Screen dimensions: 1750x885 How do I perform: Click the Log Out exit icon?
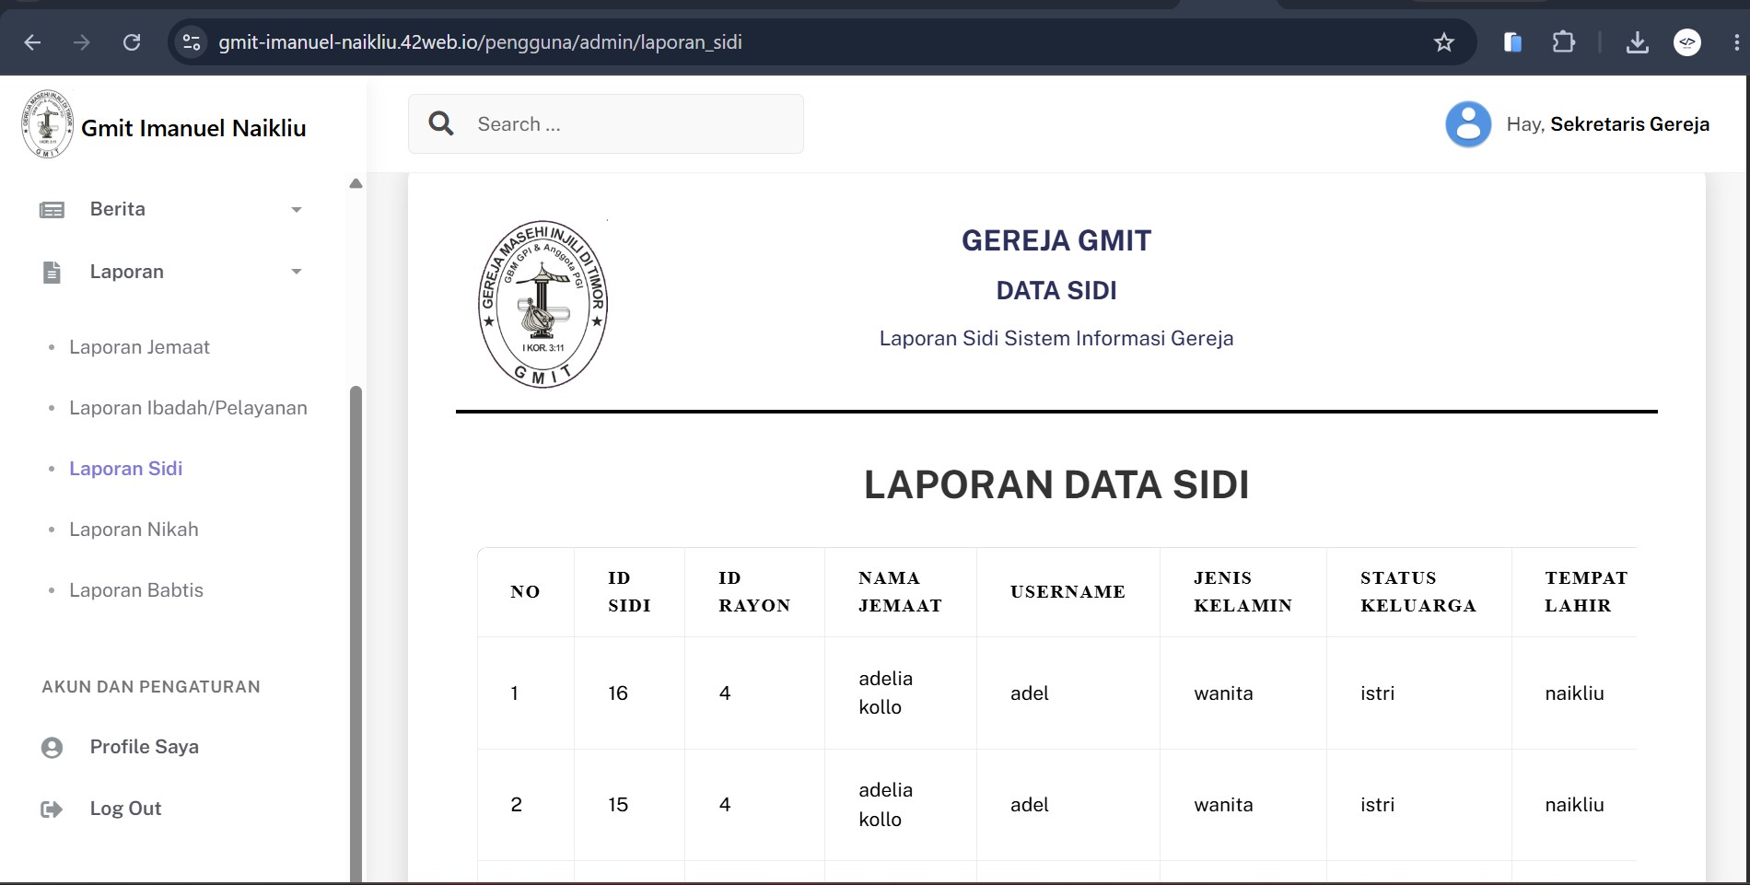tap(52, 809)
